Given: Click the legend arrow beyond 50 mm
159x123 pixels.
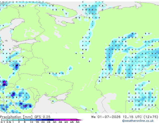Looking at the screenshot, I should click(79, 120).
